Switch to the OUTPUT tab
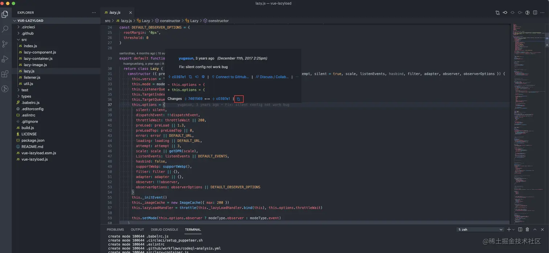The image size is (549, 253). tap(137, 229)
